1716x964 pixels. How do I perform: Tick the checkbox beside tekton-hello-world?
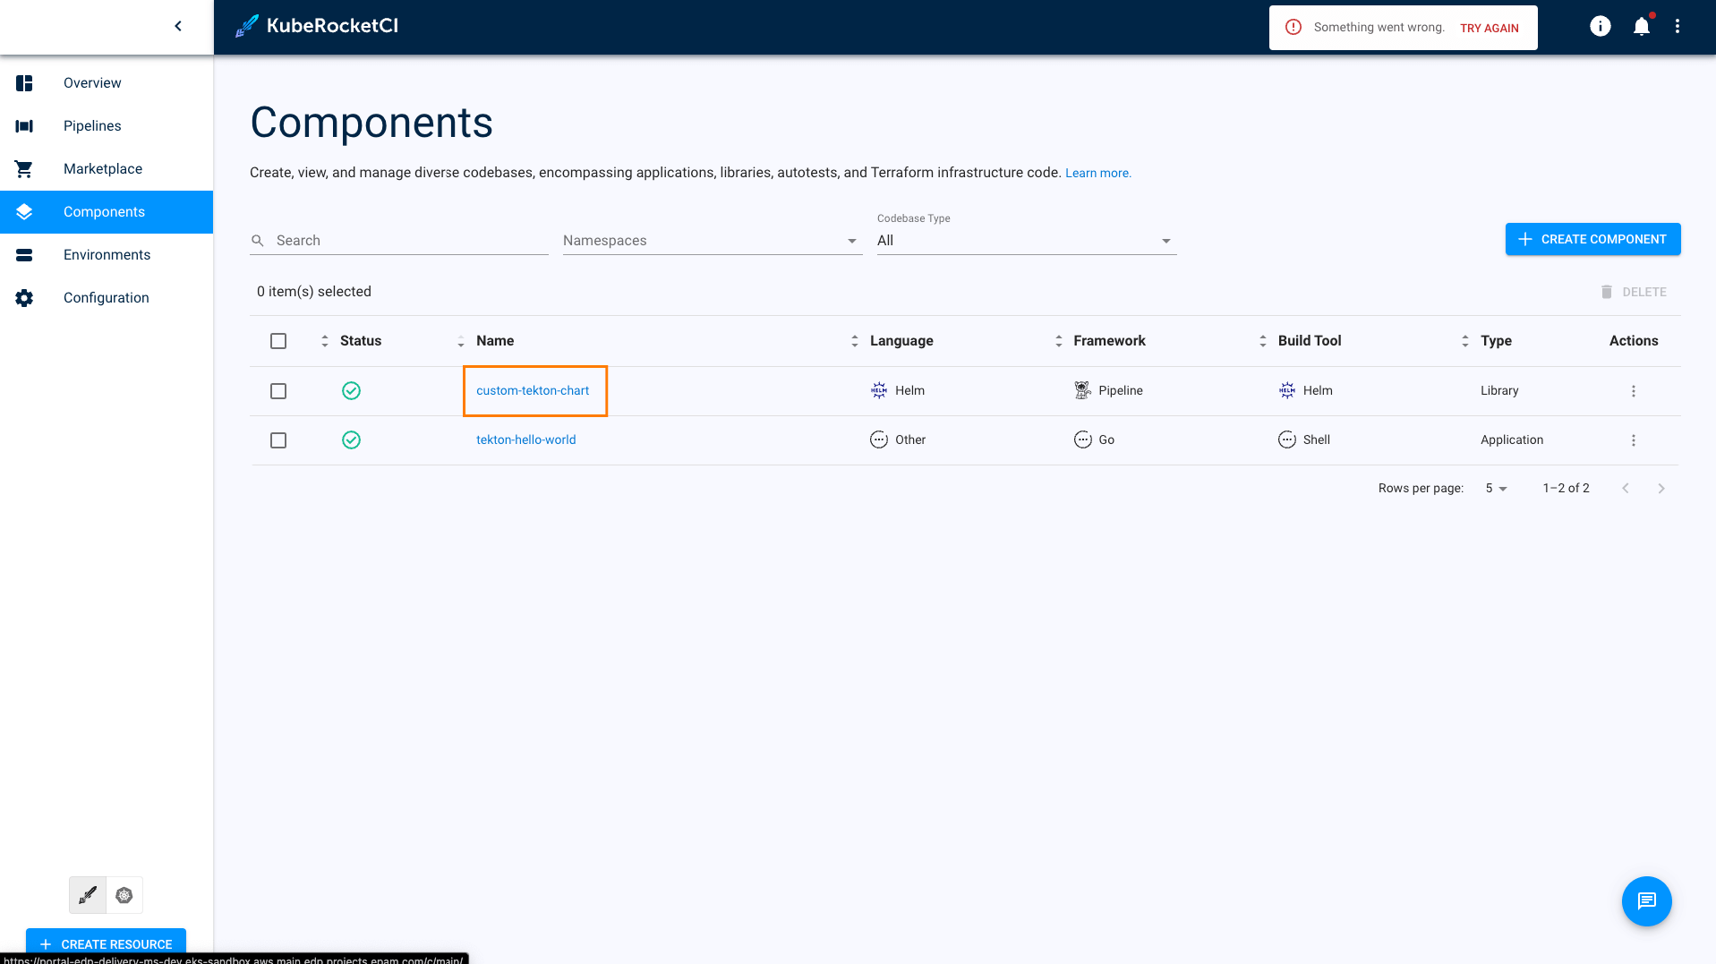point(278,439)
